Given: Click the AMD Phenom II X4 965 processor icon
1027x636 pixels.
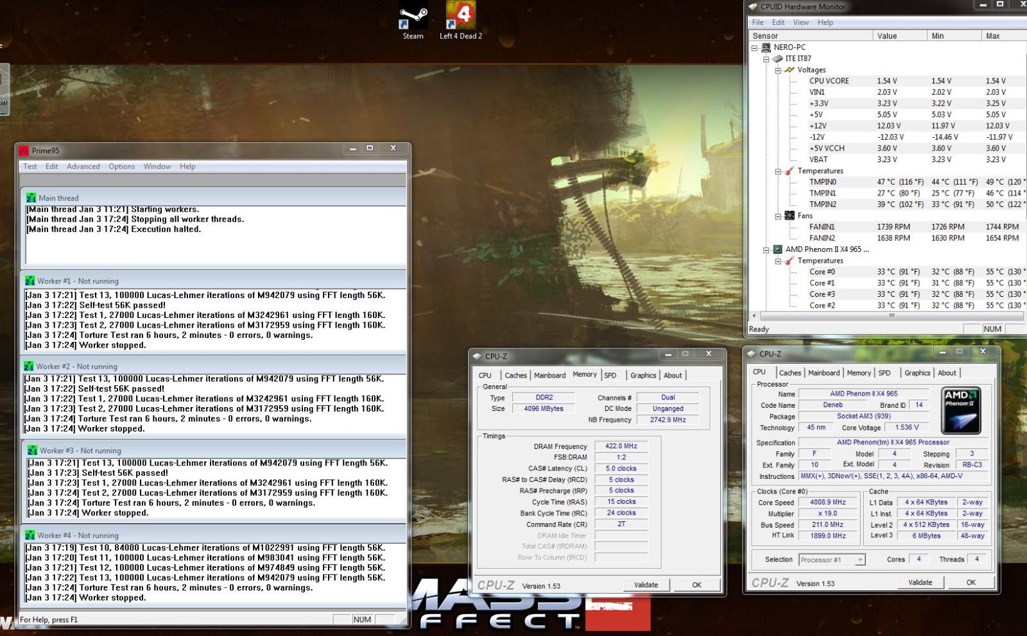Looking at the screenshot, I should point(777,249).
